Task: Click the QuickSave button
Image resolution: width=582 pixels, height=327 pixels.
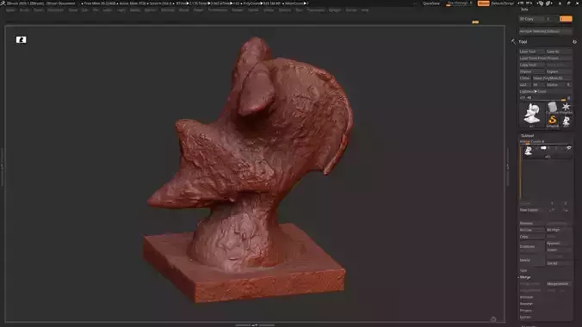Action: pyautogui.click(x=431, y=3)
